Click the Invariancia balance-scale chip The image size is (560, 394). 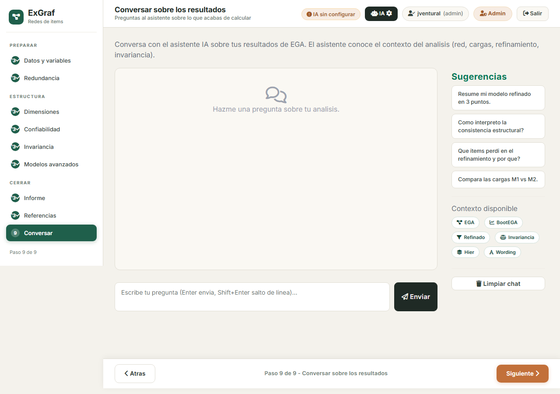[517, 237]
